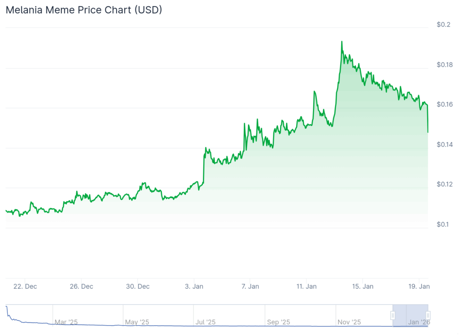459x335 pixels.
Task: Click the Mar '25 navigator label
Action: coord(66,322)
